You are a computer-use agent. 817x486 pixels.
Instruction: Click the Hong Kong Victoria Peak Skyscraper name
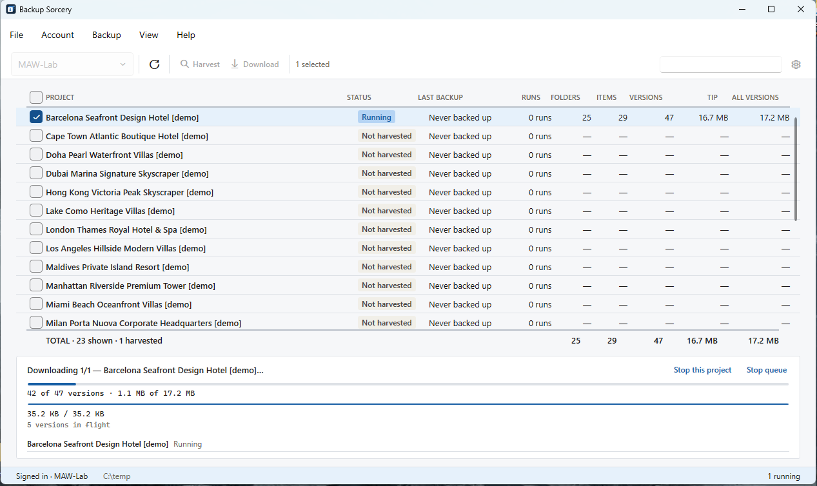[x=130, y=192]
